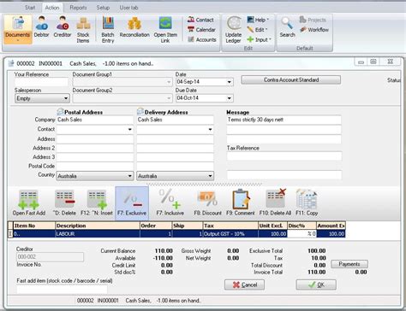Open the Debtor icon
Viewport: 406px width, 311px height.
point(41,27)
